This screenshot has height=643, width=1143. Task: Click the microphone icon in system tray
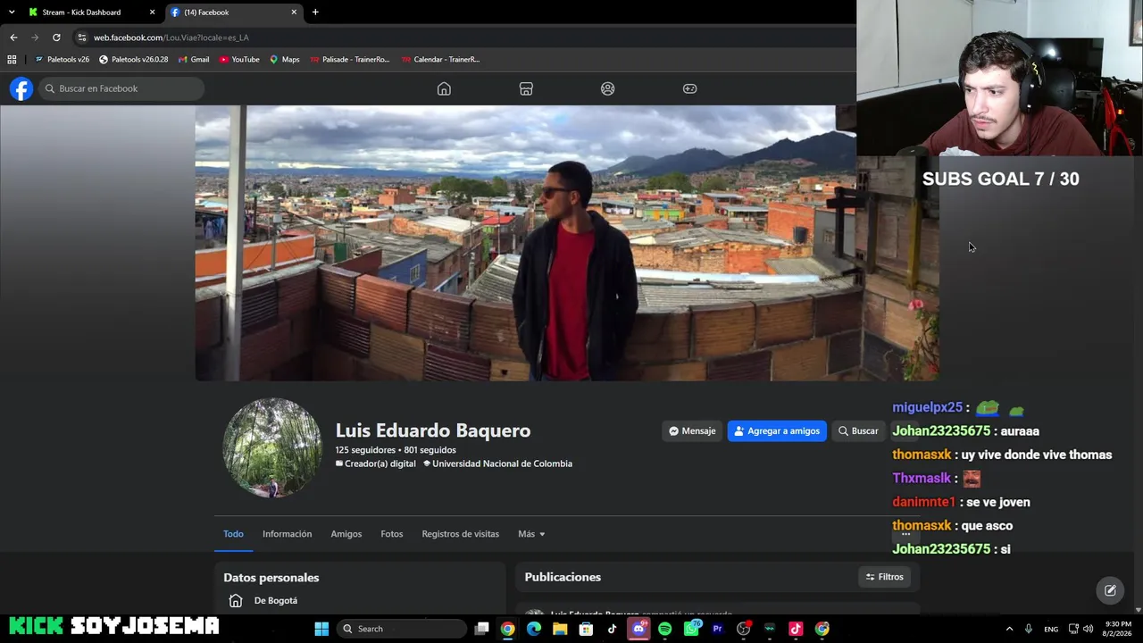pos(1029,629)
